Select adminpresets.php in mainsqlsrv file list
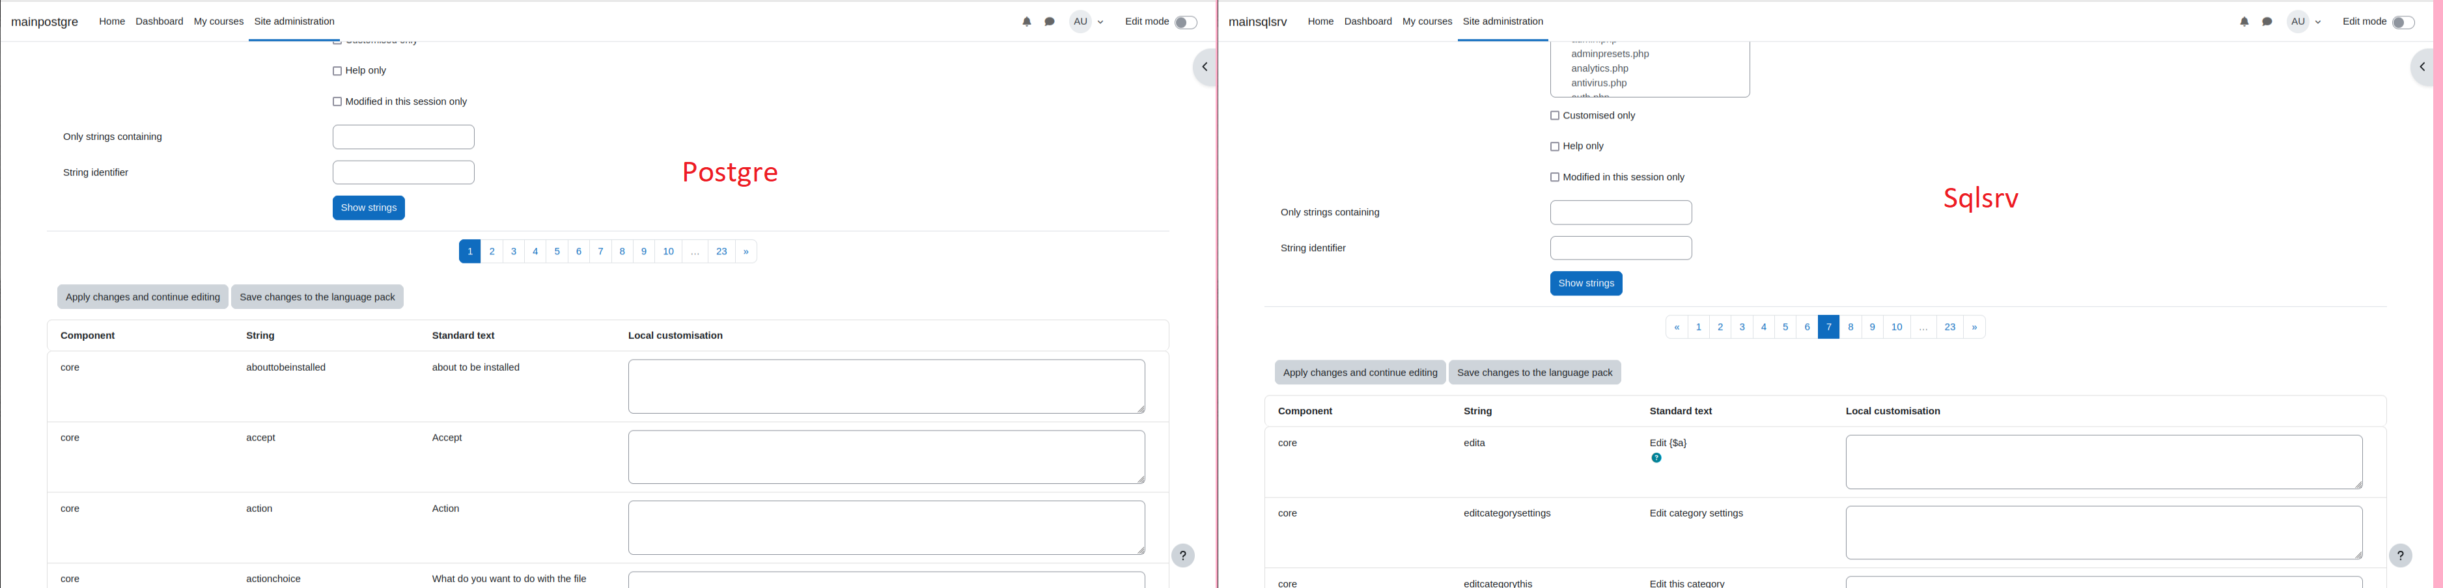The height and width of the screenshot is (588, 2443). click(1610, 54)
